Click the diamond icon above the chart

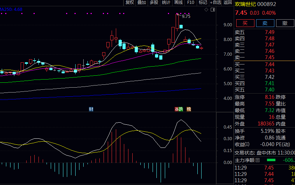pyautogui.click(x=206, y=9)
